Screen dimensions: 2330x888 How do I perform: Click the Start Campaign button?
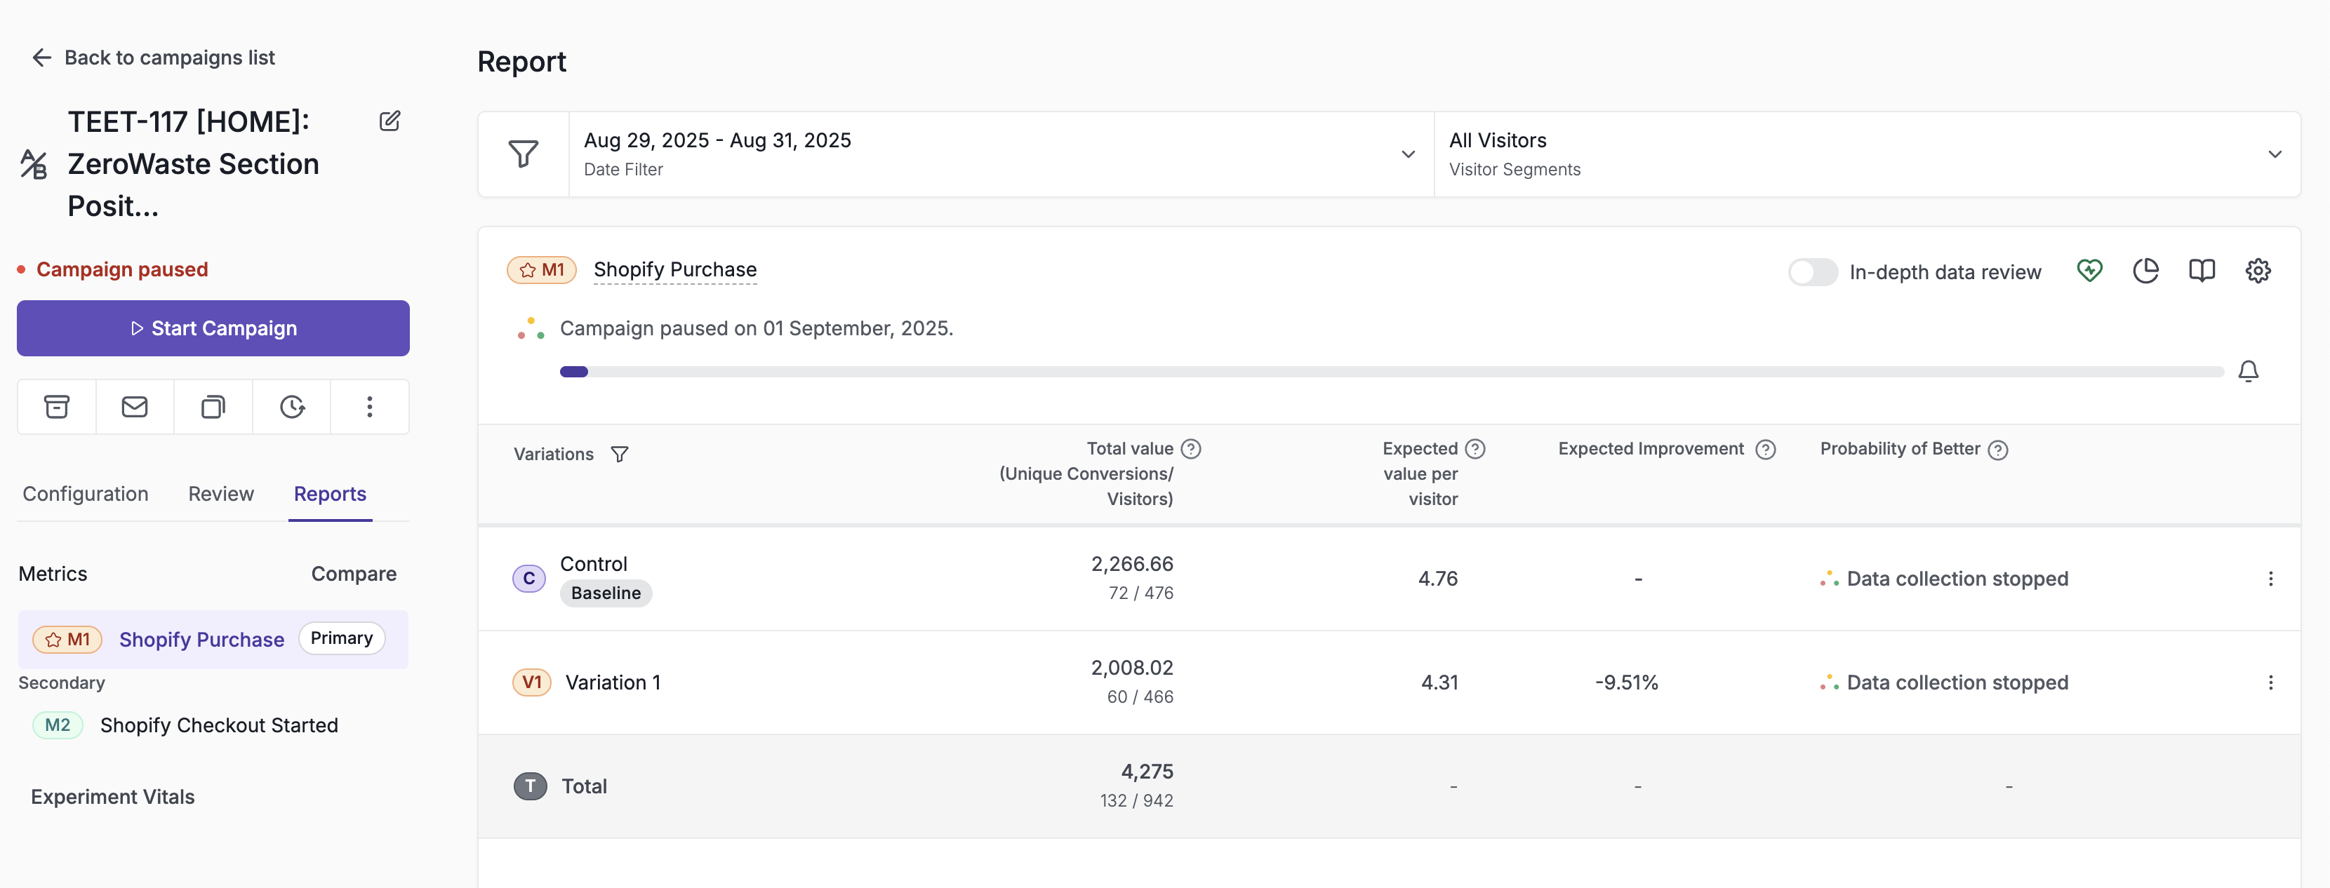point(213,328)
